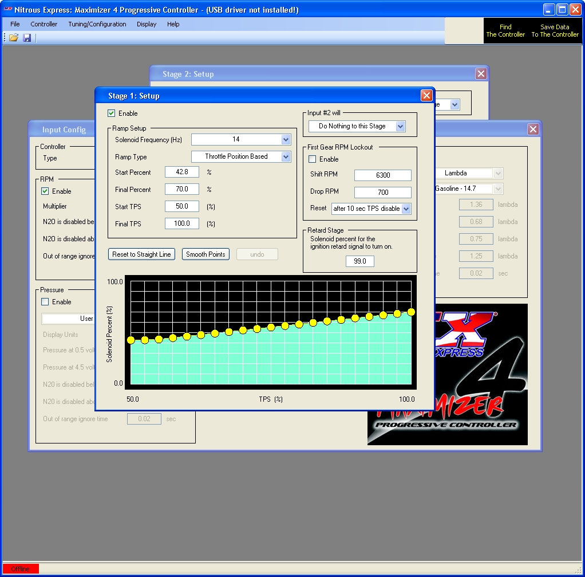Open Solenoid Frequency (Hz) dropdown

coord(286,140)
